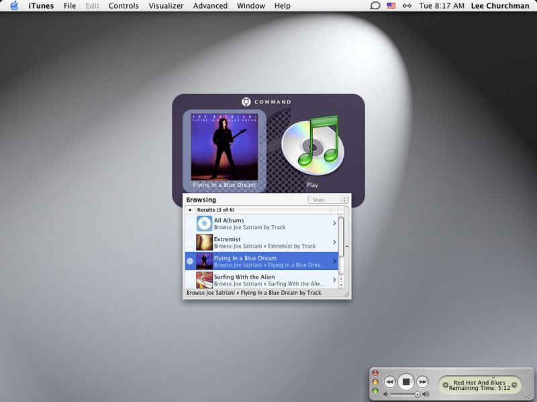Click the Quicksilver Command logo icon
Screen dimensions: 537x402
(246, 102)
